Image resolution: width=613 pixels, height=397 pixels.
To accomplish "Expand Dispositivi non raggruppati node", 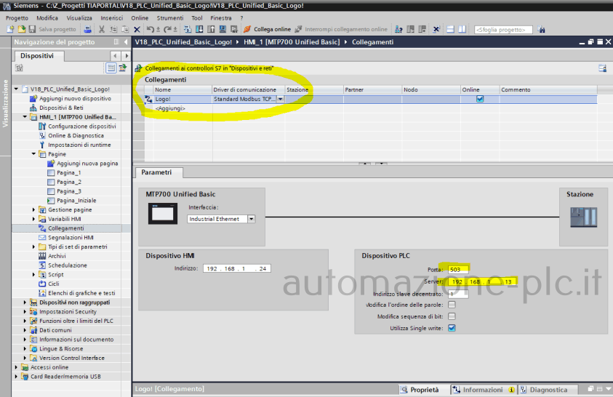I will coord(25,302).
